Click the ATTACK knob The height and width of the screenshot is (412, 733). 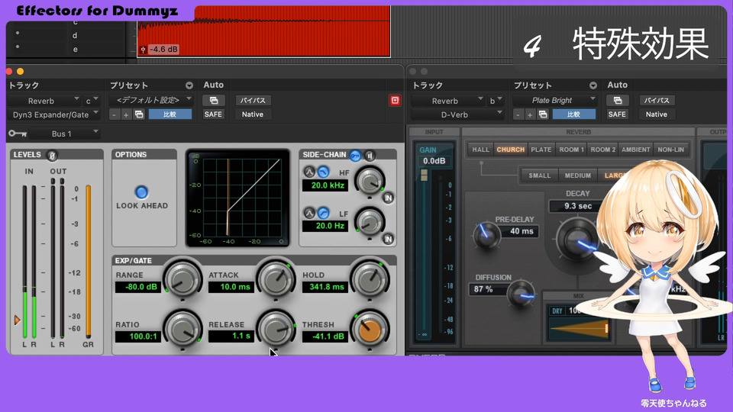[x=276, y=280]
